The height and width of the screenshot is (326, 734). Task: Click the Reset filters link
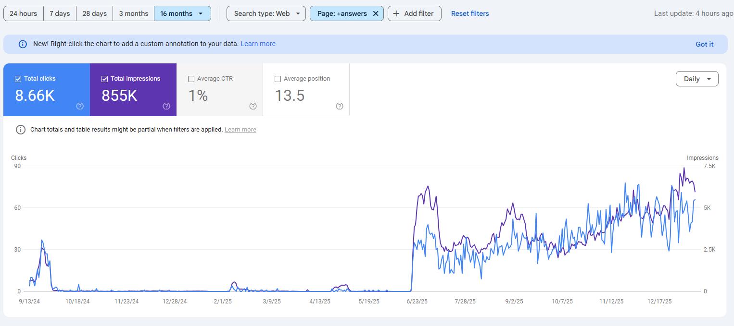click(469, 13)
